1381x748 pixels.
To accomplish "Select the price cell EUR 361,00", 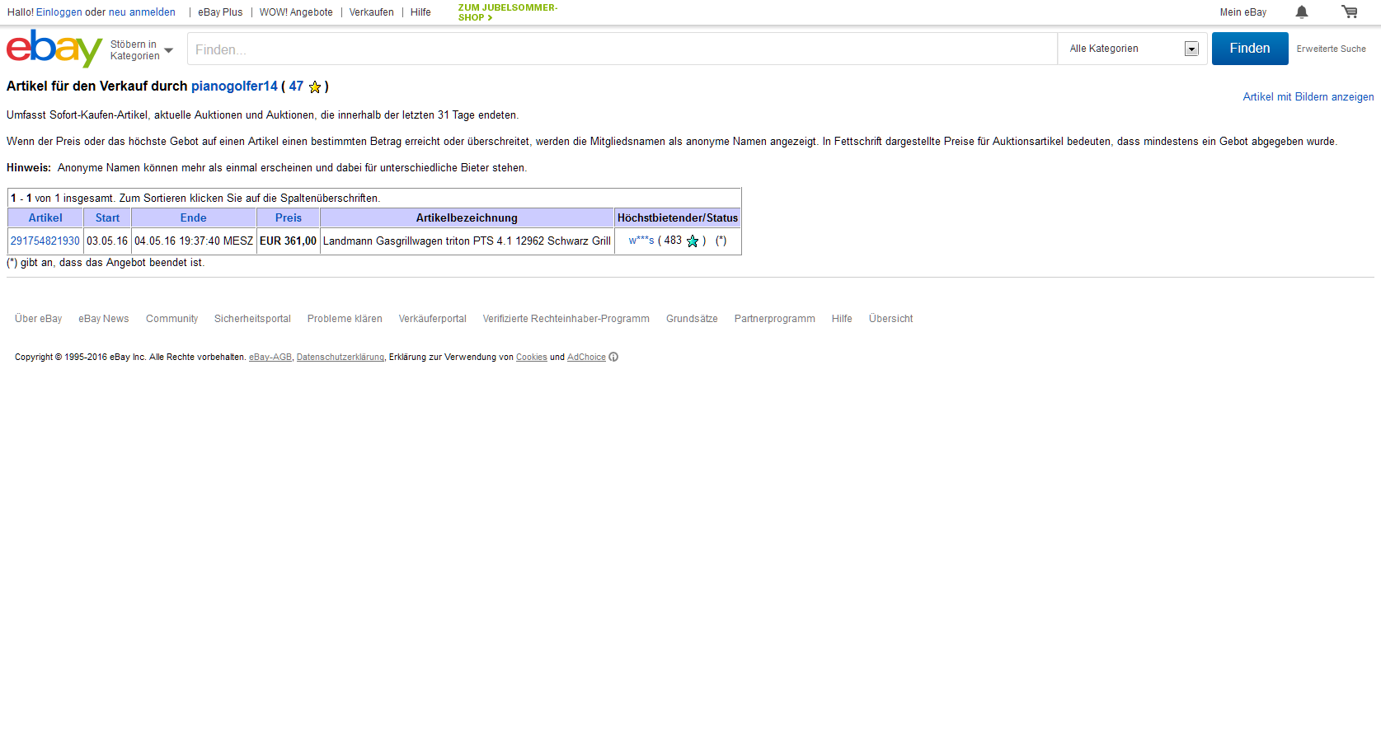I will (288, 241).
